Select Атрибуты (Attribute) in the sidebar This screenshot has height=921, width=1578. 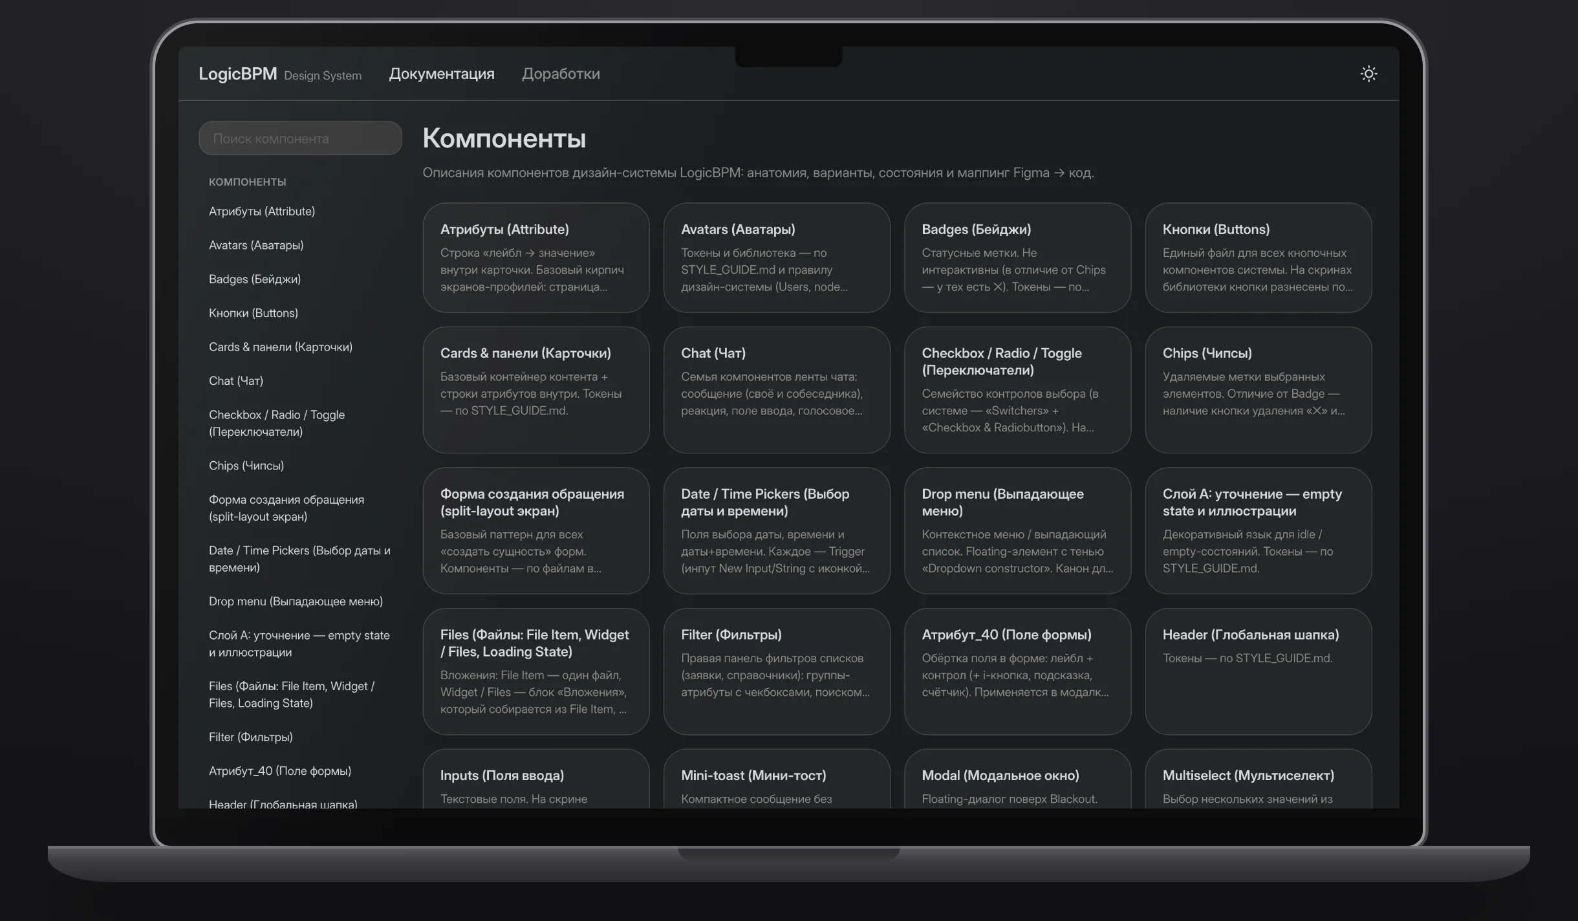click(x=262, y=211)
